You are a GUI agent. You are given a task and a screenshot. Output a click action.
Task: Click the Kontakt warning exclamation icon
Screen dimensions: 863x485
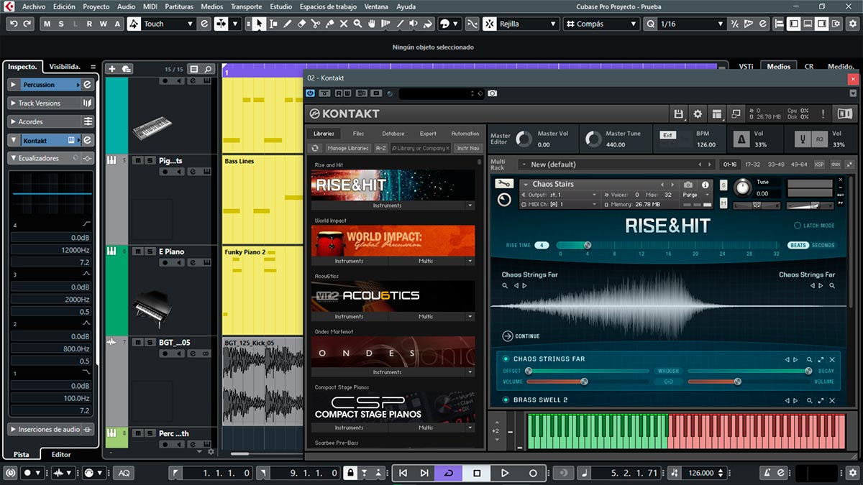(823, 114)
